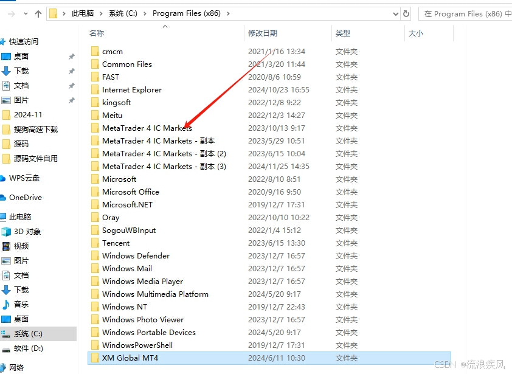Focus the search Program Files (x86) box
Screen dimensions: 512x374
click(465, 14)
